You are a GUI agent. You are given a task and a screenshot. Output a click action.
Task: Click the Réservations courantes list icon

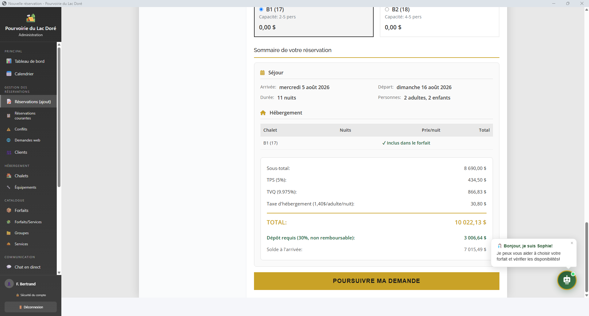click(x=9, y=116)
